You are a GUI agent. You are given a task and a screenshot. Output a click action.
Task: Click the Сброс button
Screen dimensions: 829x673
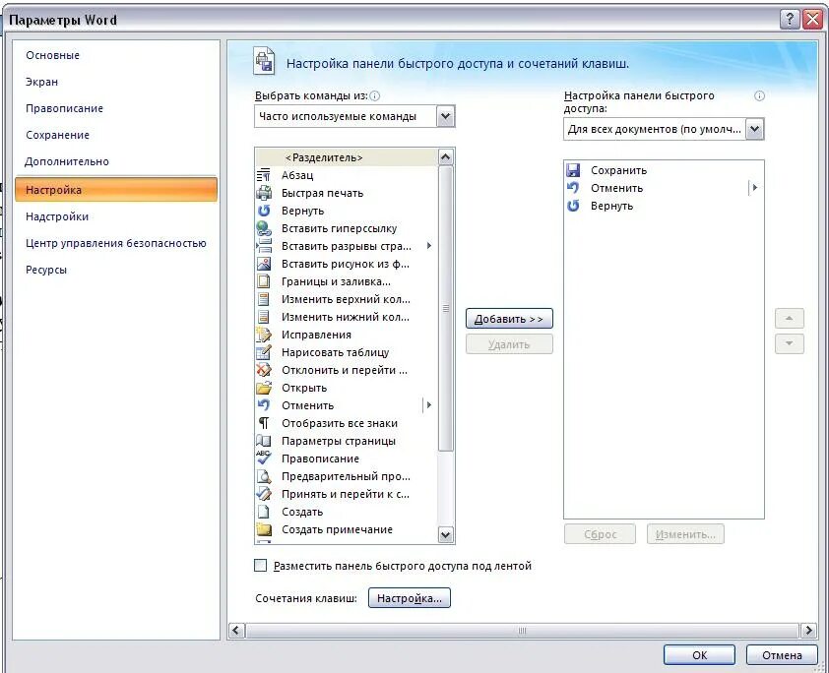[600, 534]
